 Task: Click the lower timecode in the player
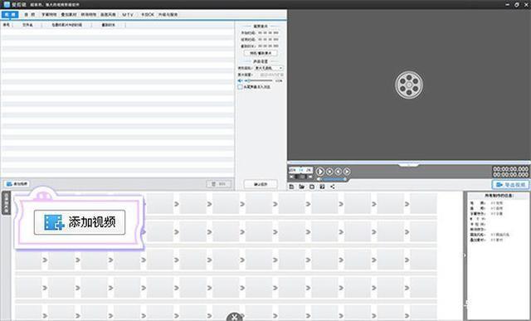510,174
